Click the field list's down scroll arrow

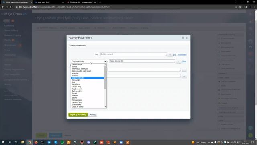(105, 107)
